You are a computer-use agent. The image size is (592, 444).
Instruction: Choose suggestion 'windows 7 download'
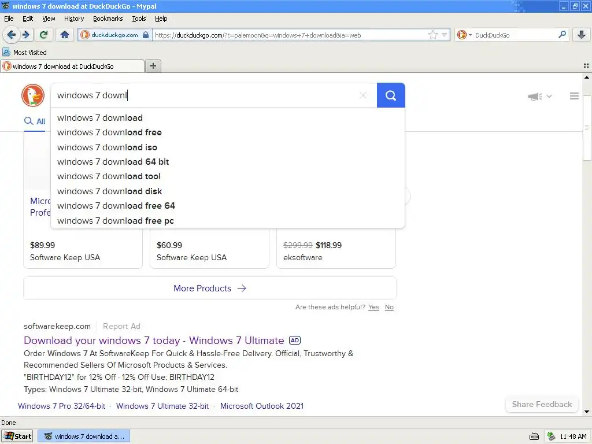coord(228,118)
